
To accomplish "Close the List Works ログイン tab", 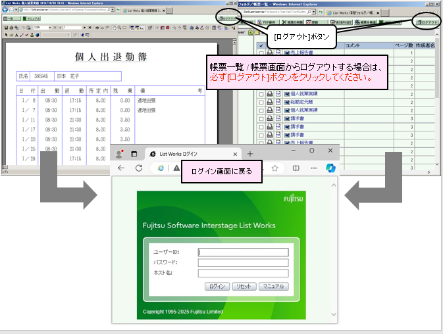I will [235, 154].
